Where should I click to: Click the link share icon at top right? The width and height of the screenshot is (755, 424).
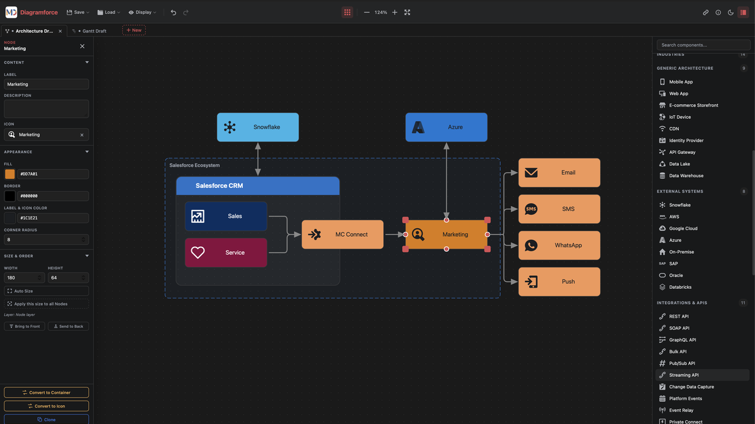point(705,12)
